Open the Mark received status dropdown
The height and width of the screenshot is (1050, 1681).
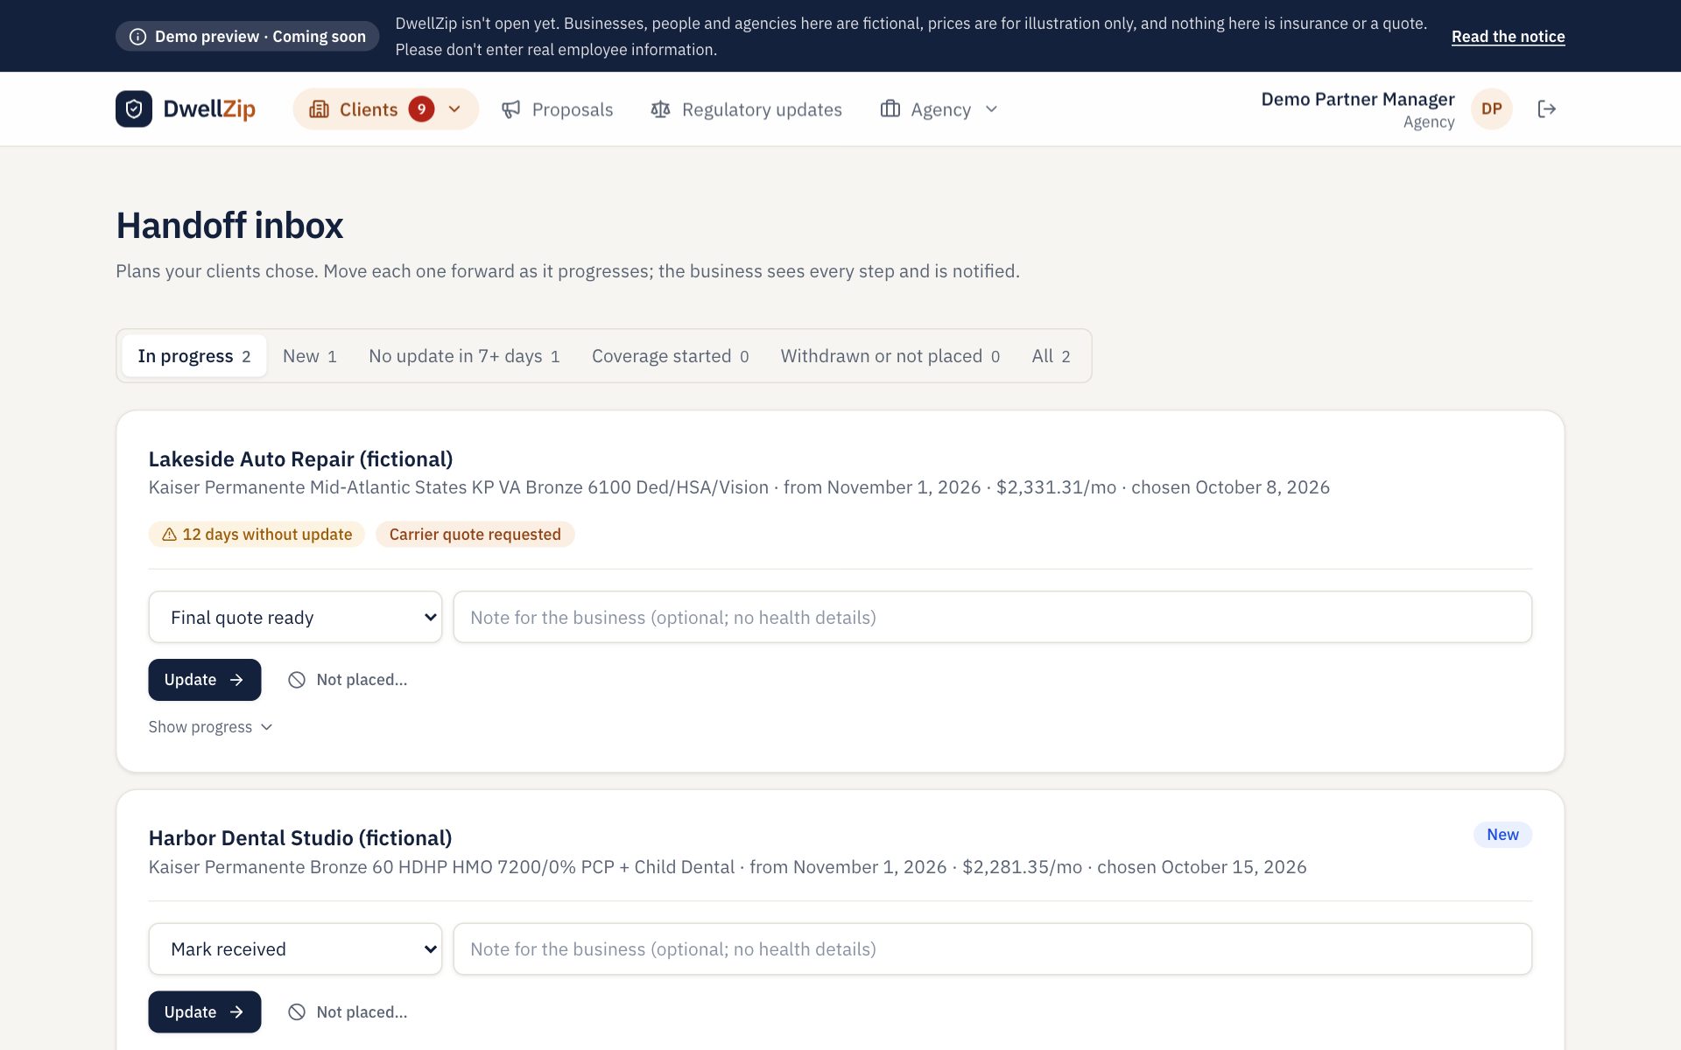click(295, 949)
